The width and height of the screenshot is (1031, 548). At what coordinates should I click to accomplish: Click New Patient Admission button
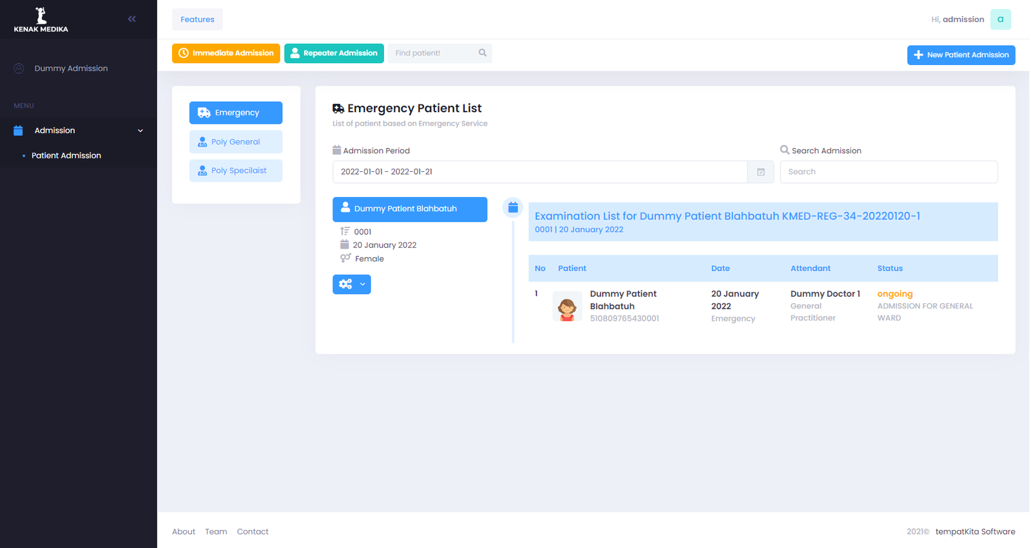[961, 55]
